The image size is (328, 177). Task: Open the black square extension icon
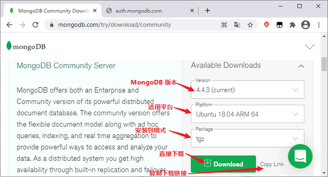point(280,25)
